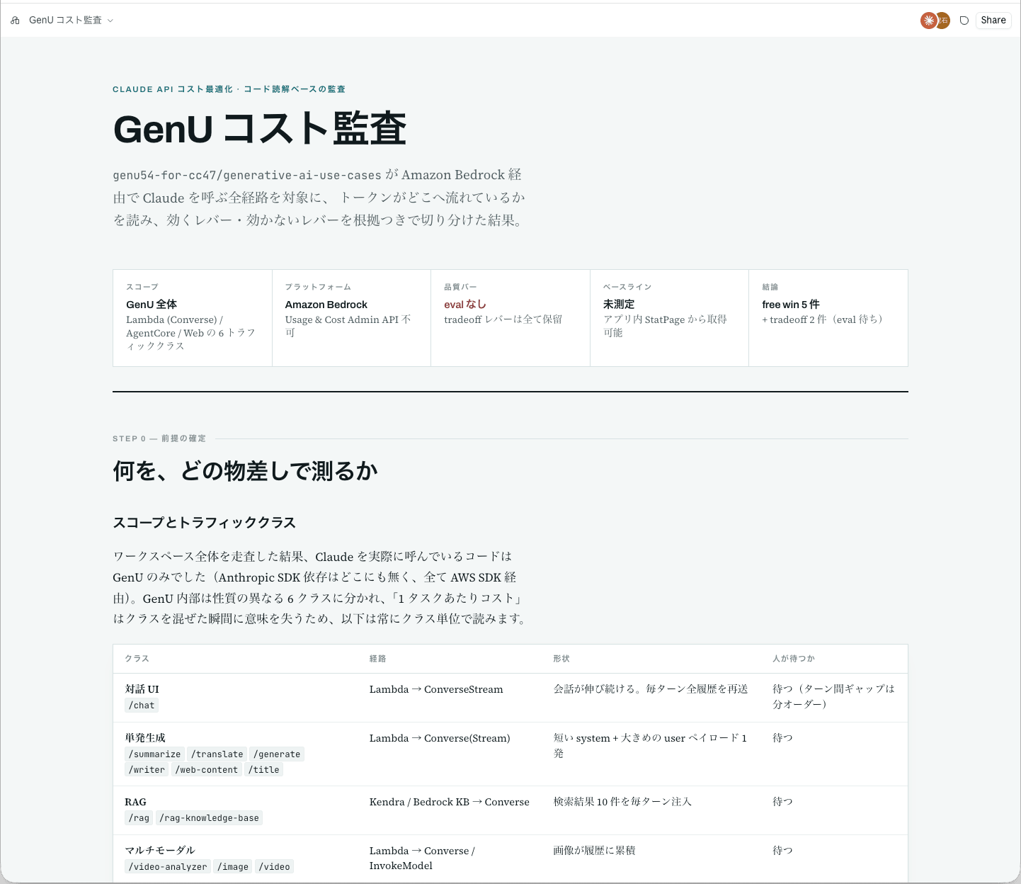Click the /chat code tag
The height and width of the screenshot is (884, 1021).
[142, 705]
